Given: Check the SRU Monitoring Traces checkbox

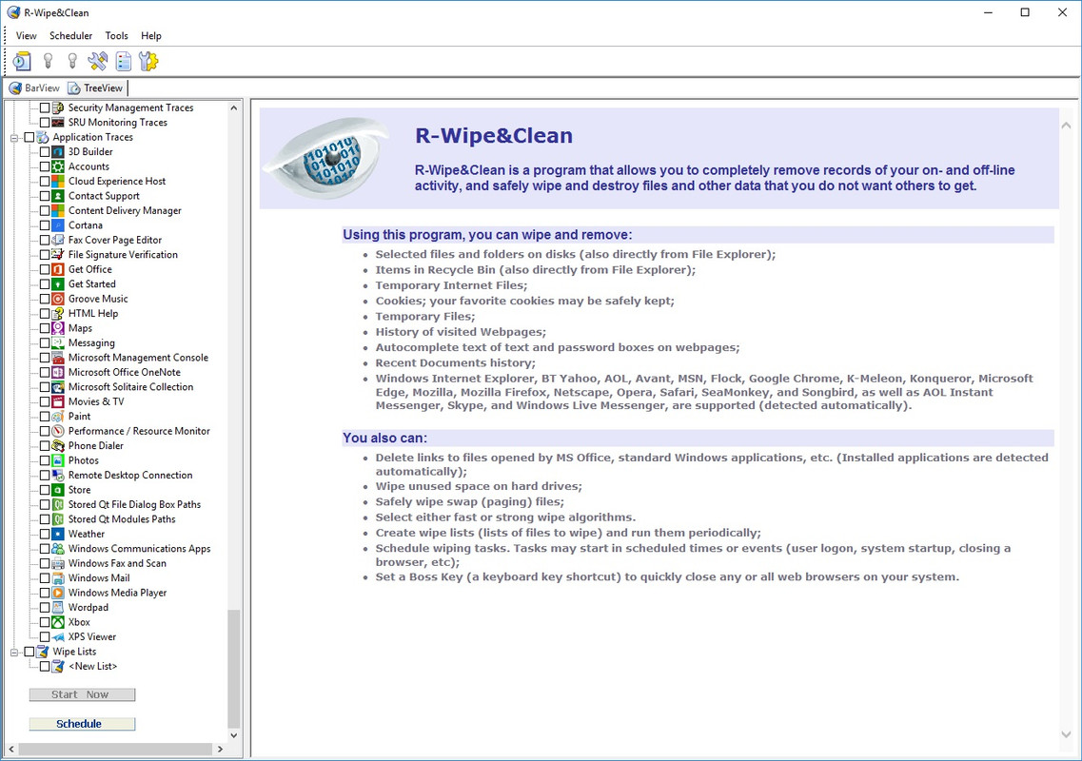Looking at the screenshot, I should [x=44, y=122].
